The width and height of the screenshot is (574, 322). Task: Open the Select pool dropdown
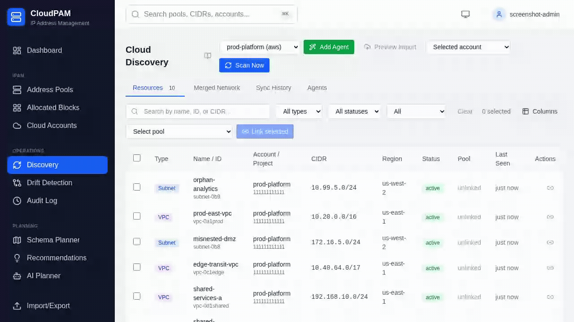click(179, 131)
